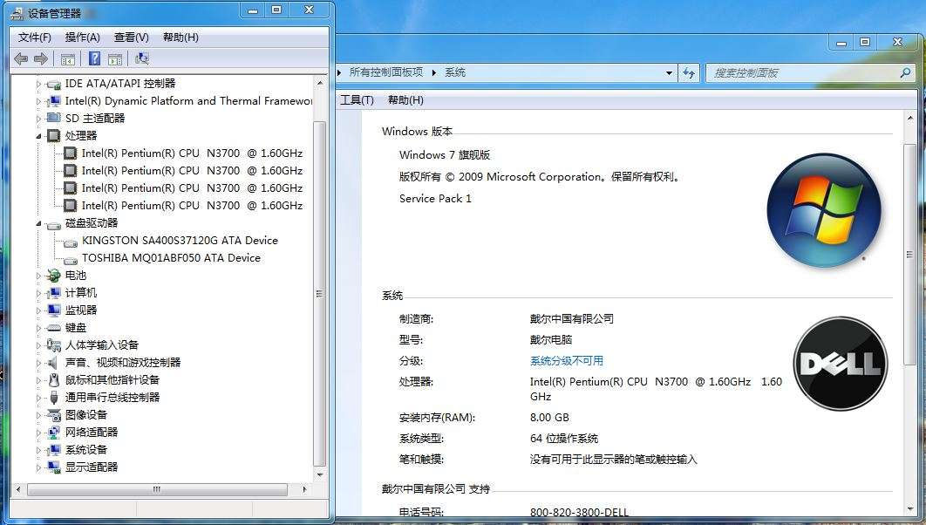Click the 网络适配器 category icon

54,433
